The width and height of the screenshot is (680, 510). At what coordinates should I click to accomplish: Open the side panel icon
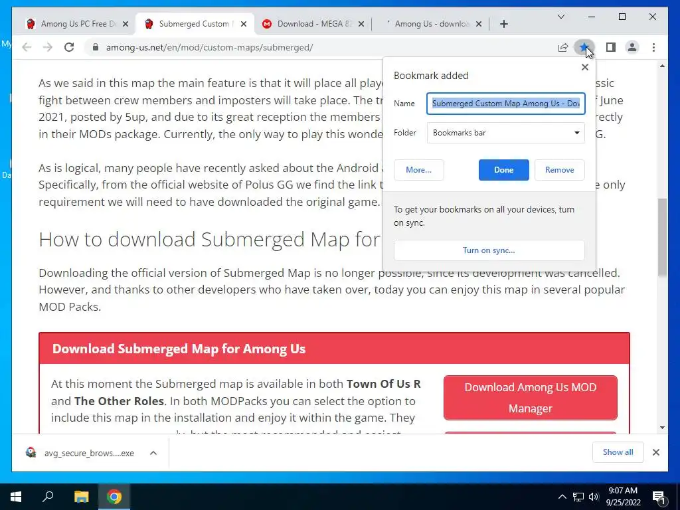click(x=611, y=47)
